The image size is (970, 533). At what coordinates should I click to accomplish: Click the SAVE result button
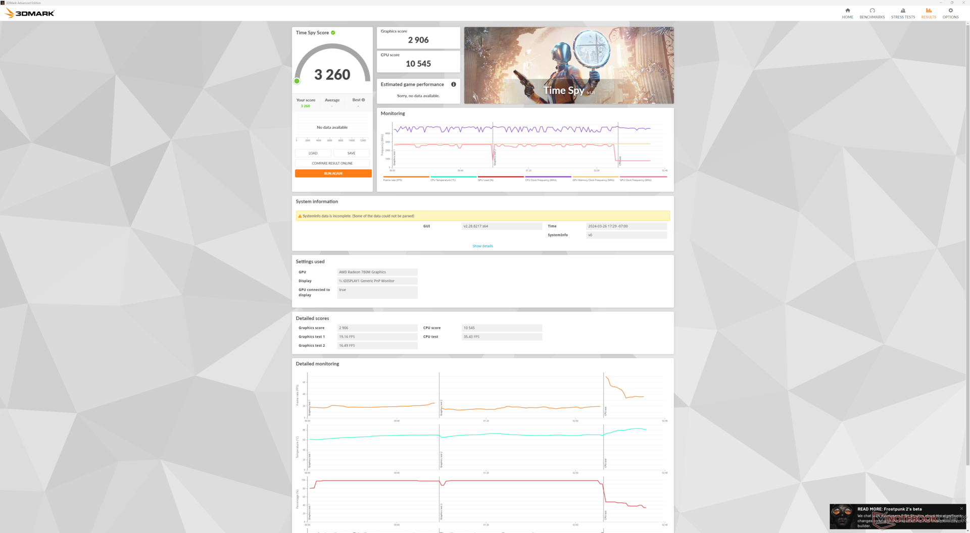click(x=351, y=153)
